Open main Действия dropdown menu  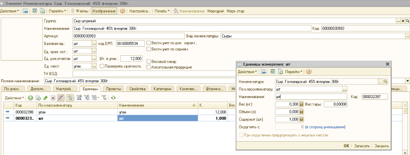click(x=10, y=11)
